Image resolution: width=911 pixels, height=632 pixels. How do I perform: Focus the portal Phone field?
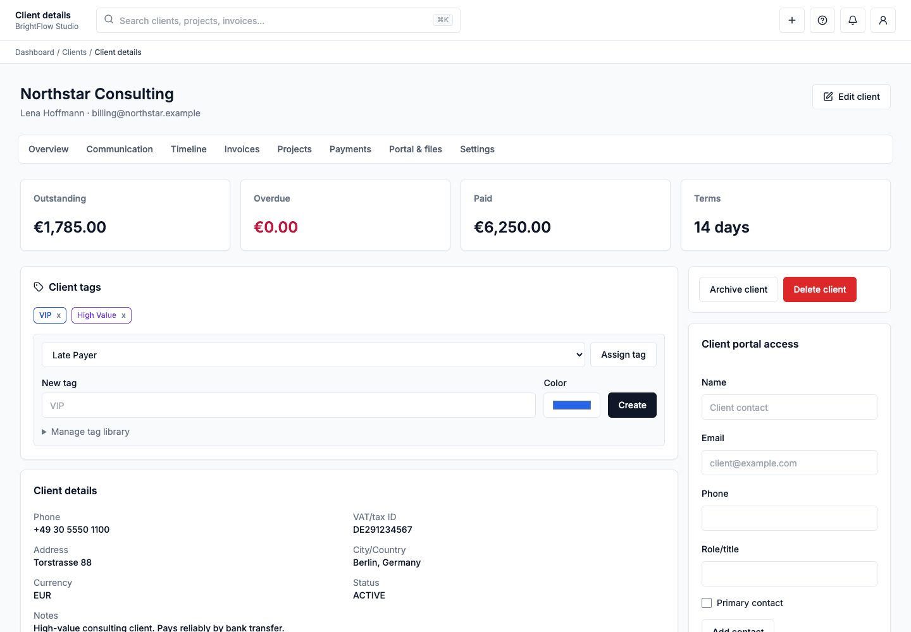coord(790,518)
